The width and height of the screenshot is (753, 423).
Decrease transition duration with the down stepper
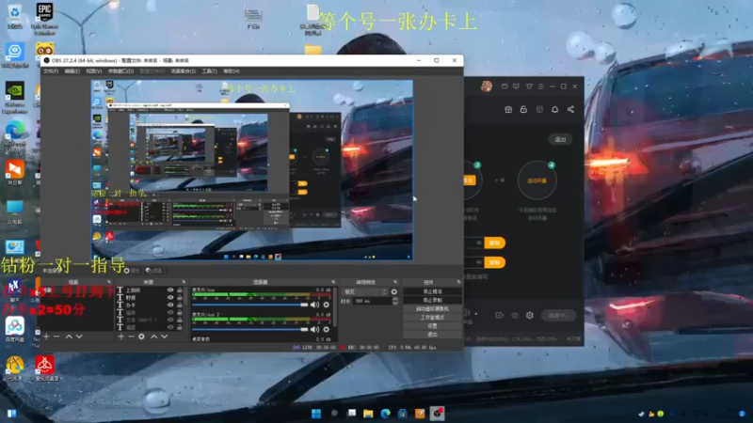pos(394,303)
